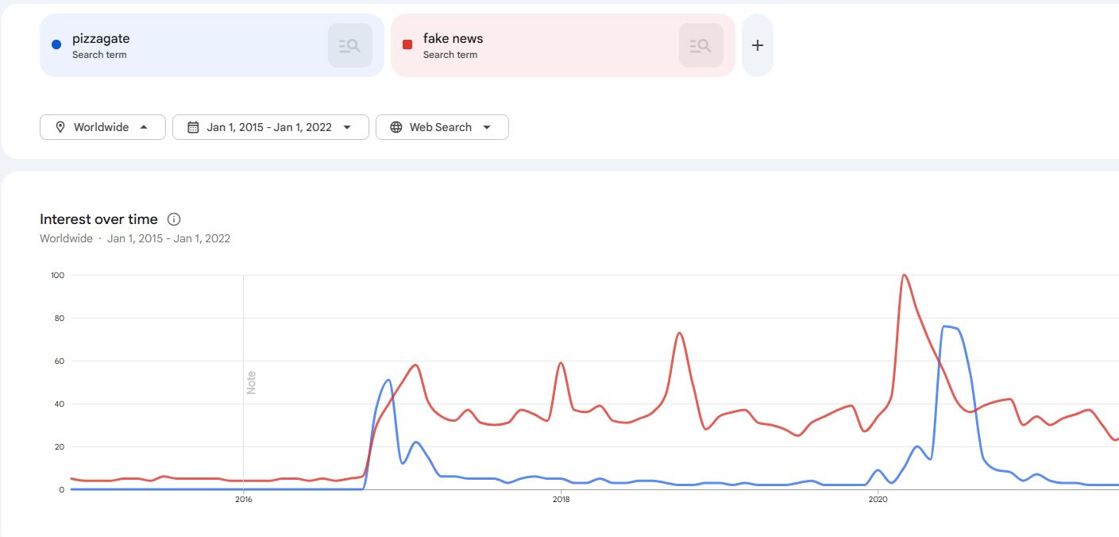The image size is (1119, 537).
Task: Click fake news peak near 2020
Action: pos(905,276)
